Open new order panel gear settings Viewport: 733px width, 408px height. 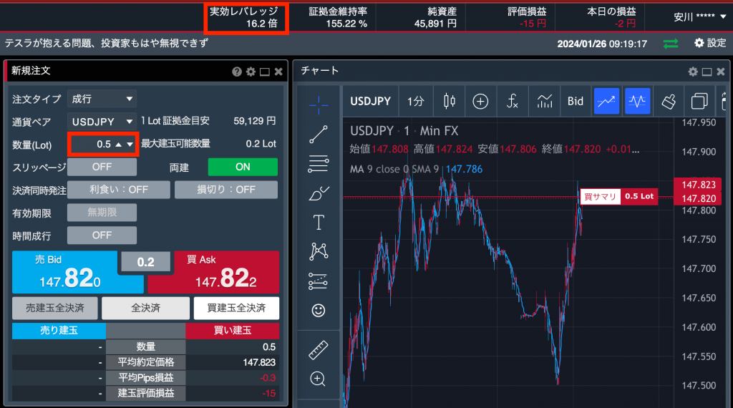[x=251, y=72]
